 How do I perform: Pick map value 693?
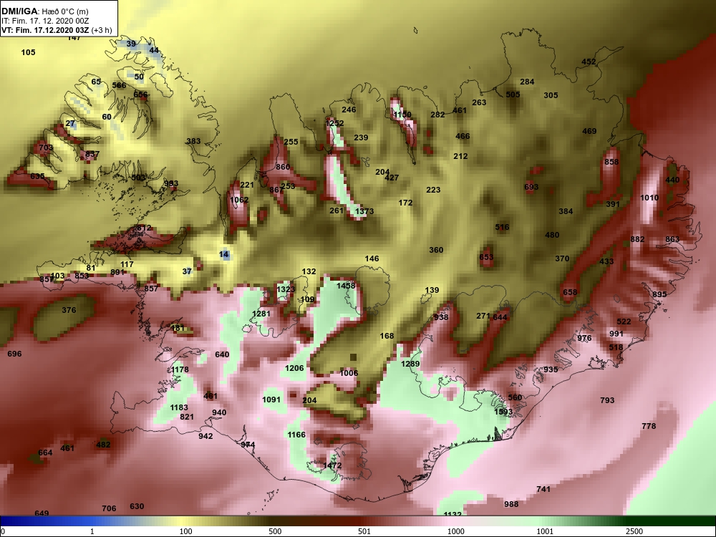pyautogui.click(x=531, y=187)
